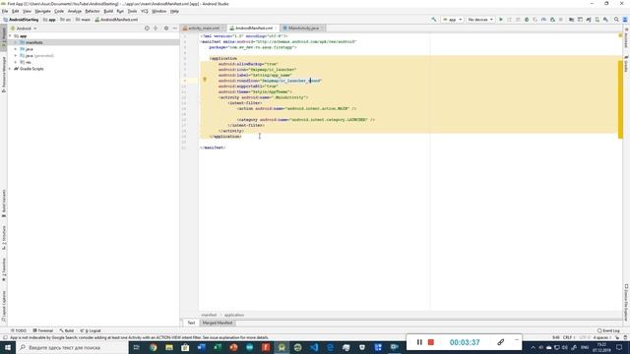
Task: Click the application breadcrumb below the editor
Action: pyautogui.click(x=234, y=315)
